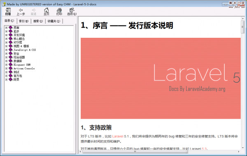Click the vertical scrollbar up arrow
This screenshot has height=156, width=247.
(x=243, y=18)
